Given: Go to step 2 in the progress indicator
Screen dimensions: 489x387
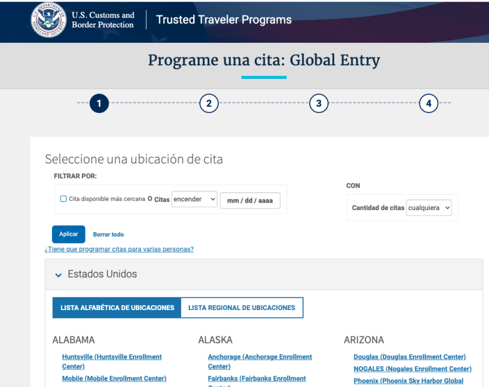Looking at the screenshot, I should click(x=209, y=103).
